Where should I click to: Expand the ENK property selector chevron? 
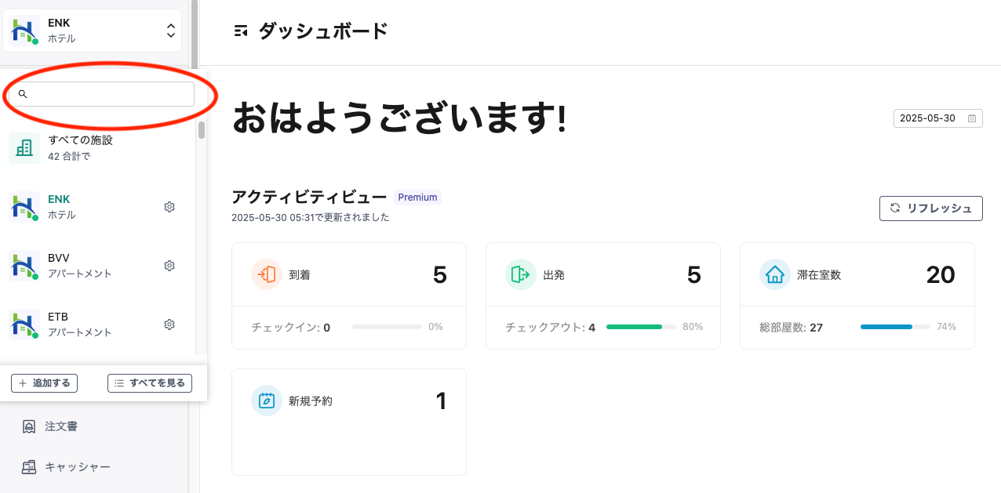[171, 31]
